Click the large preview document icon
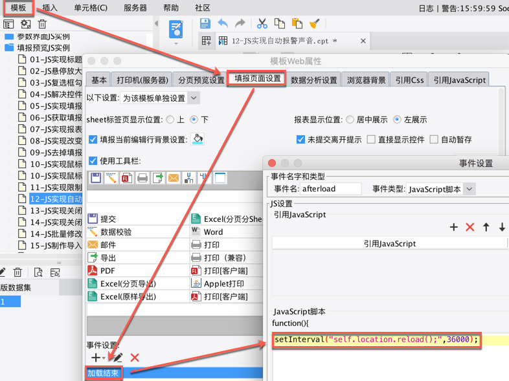The width and height of the screenshot is (509, 381). 176,29
